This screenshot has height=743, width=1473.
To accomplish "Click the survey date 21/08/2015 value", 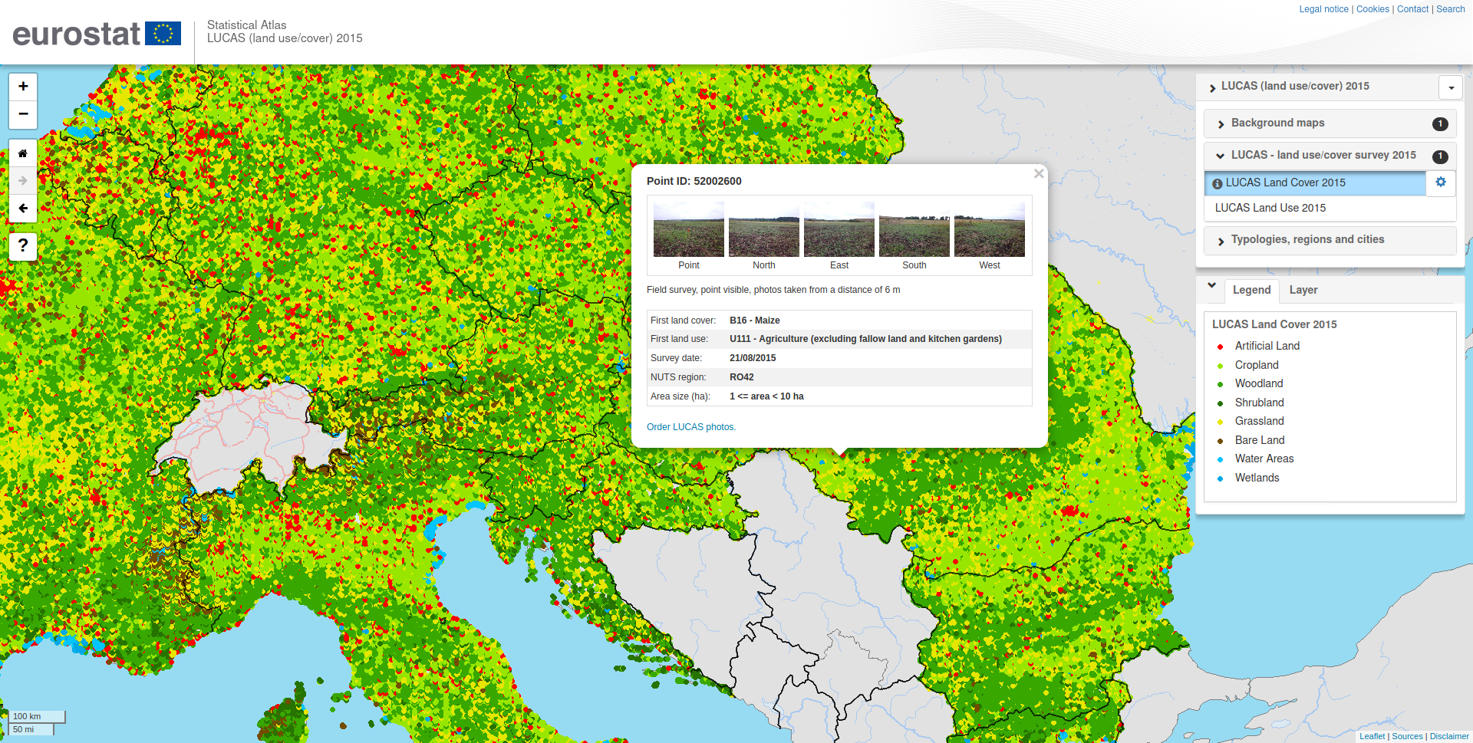I will point(753,358).
